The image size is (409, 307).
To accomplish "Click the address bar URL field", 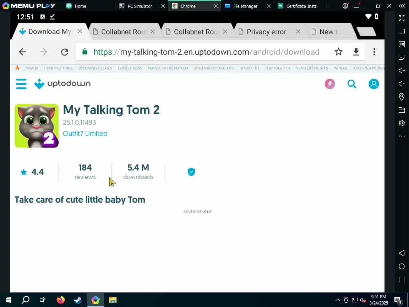I will click(206, 52).
